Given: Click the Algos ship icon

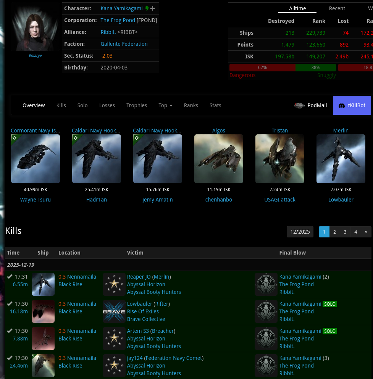Looking at the screenshot, I should 219,159.
